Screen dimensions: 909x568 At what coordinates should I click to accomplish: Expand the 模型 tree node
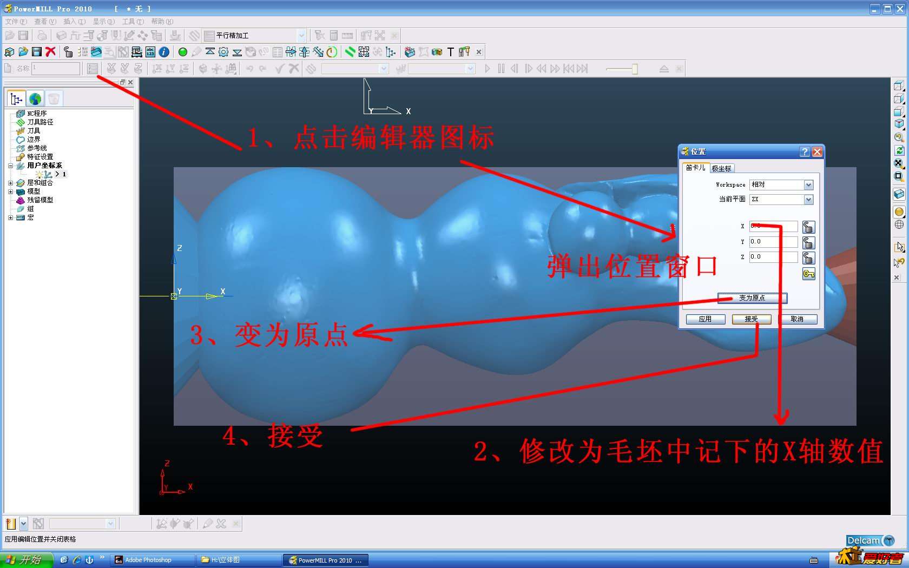pos(10,191)
